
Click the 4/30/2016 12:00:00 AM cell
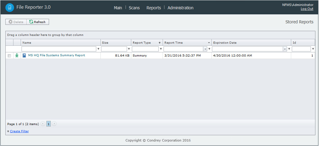(x=251, y=55)
